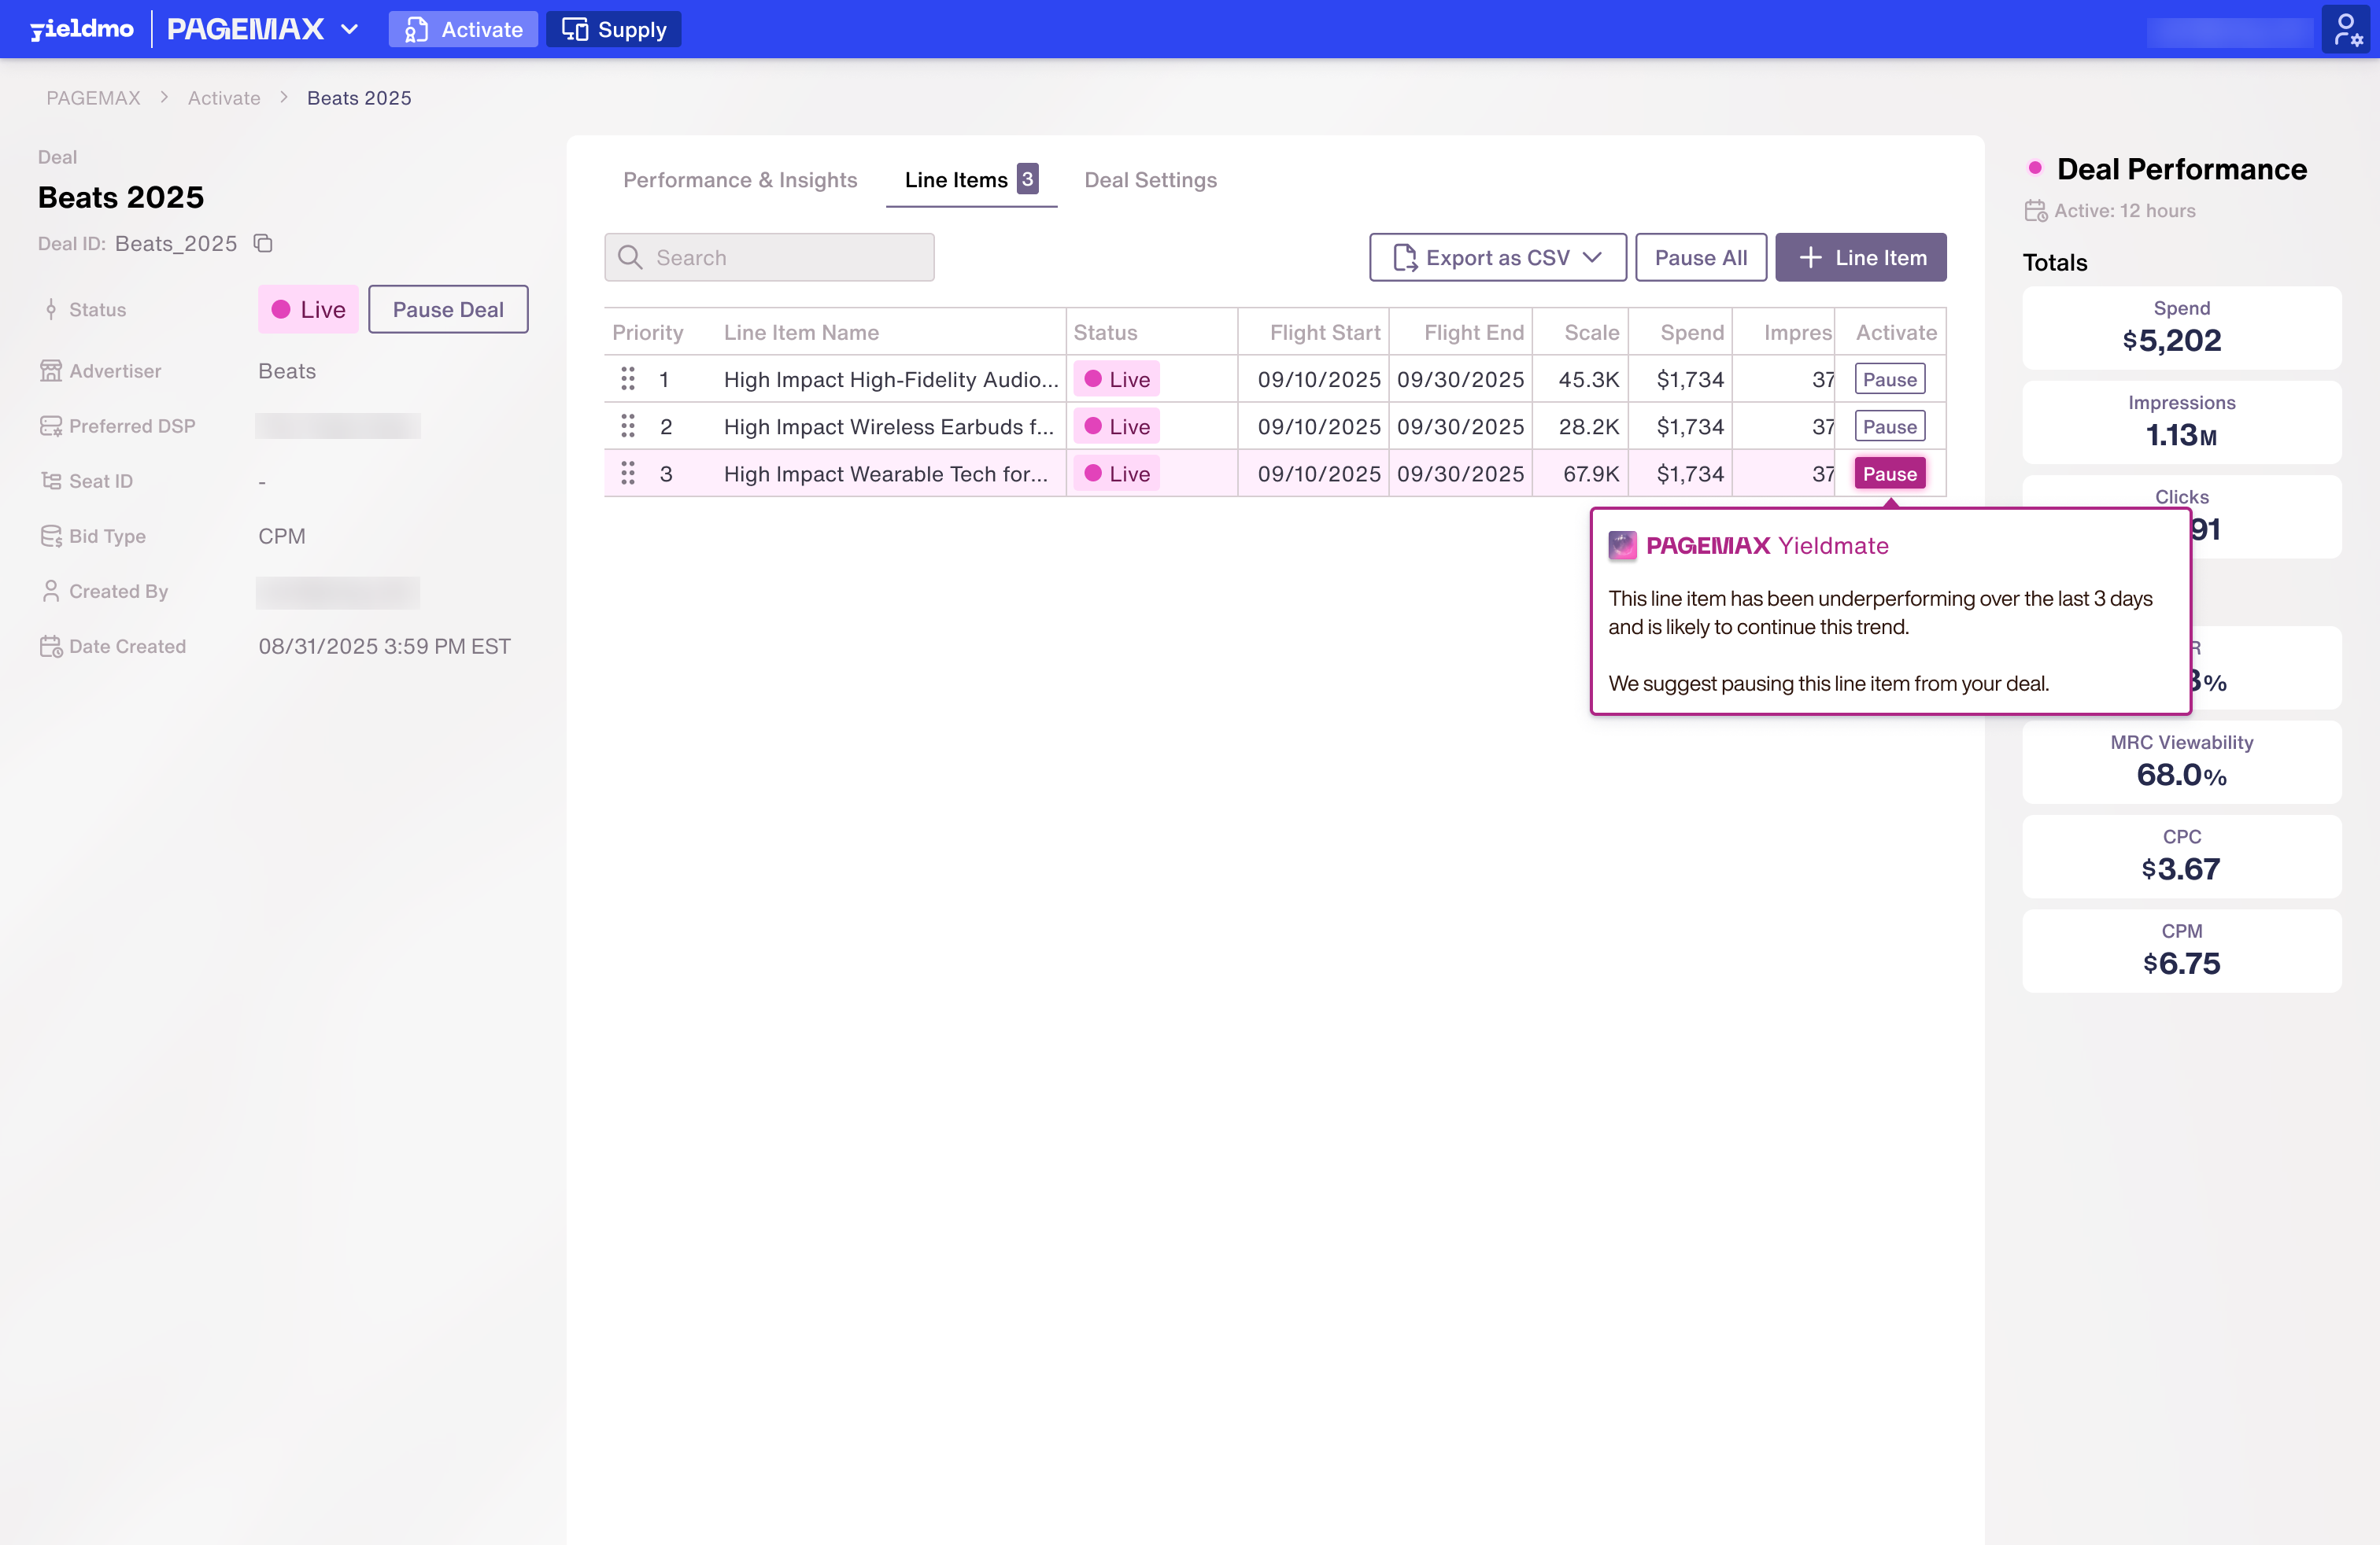This screenshot has width=2380, height=1545.
Task: Click the Created By person icon
Action: click(x=50, y=592)
